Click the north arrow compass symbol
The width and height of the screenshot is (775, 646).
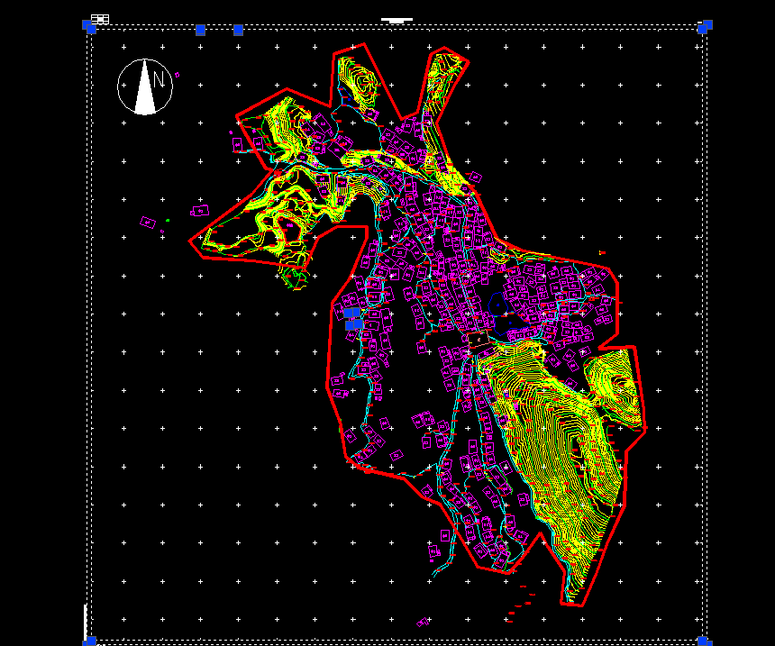click(x=144, y=87)
